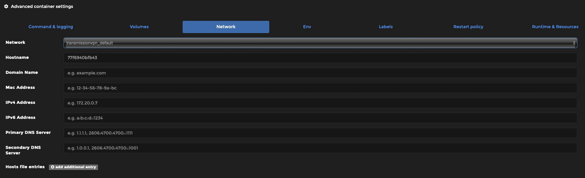Switch to the Volumes tab

tap(139, 27)
